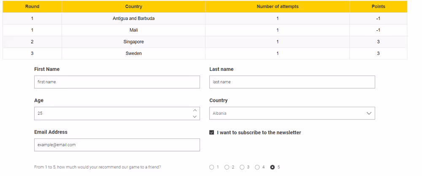Click the Round column header
The image size is (422, 176).
click(32, 6)
